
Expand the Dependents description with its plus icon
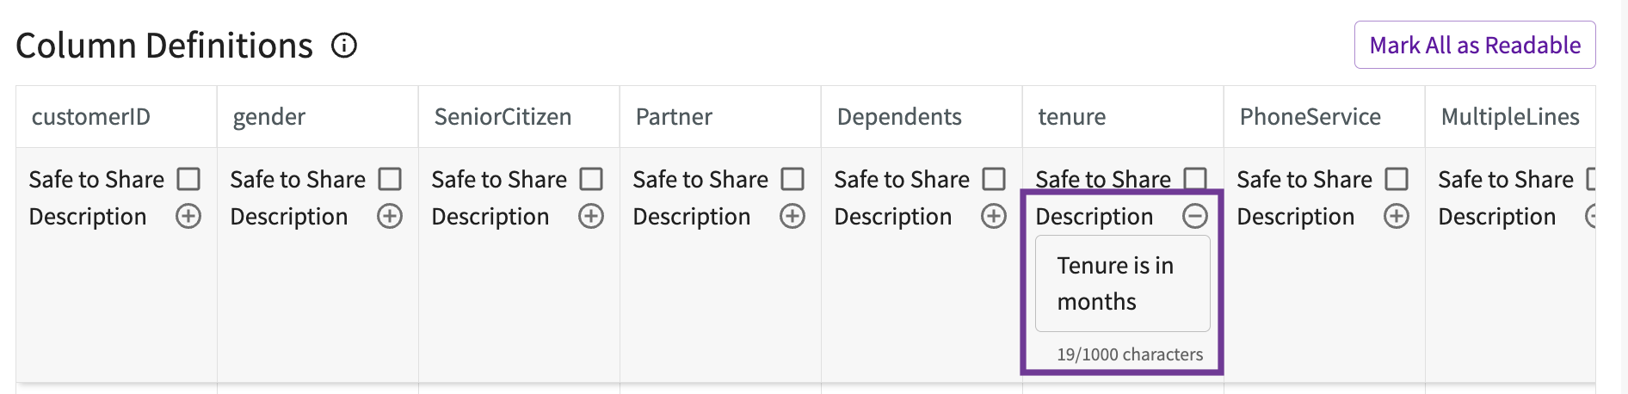tap(994, 216)
